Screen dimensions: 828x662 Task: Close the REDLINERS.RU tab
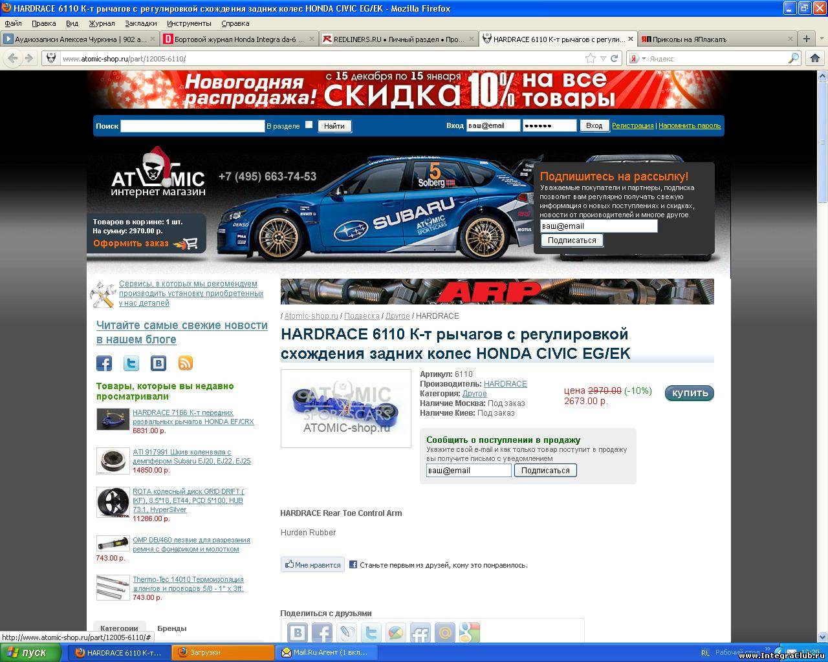pyautogui.click(x=472, y=39)
